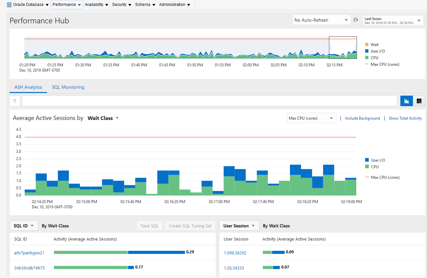Open the Performance menu
The image size is (427, 278).
coord(67,5)
